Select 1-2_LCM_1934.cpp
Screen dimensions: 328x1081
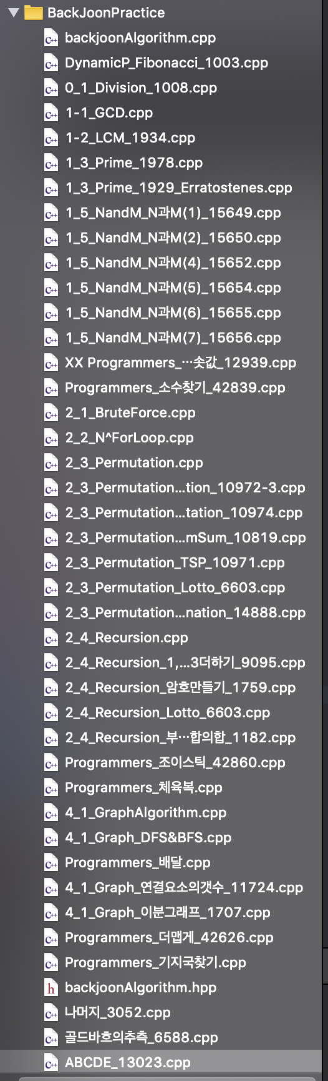click(x=130, y=138)
